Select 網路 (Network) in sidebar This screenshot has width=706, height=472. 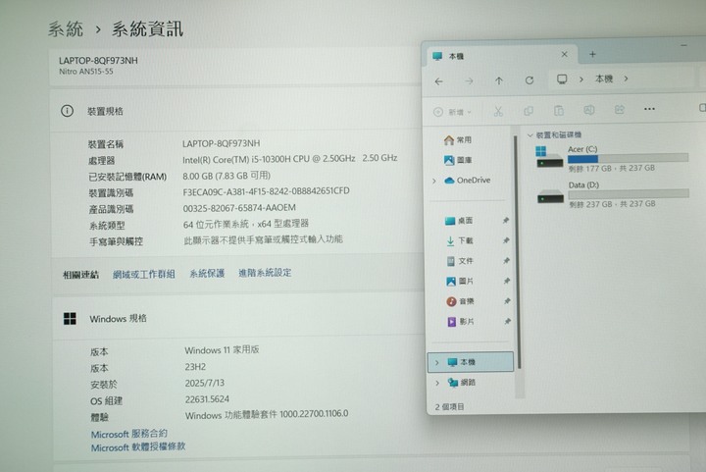tap(462, 383)
